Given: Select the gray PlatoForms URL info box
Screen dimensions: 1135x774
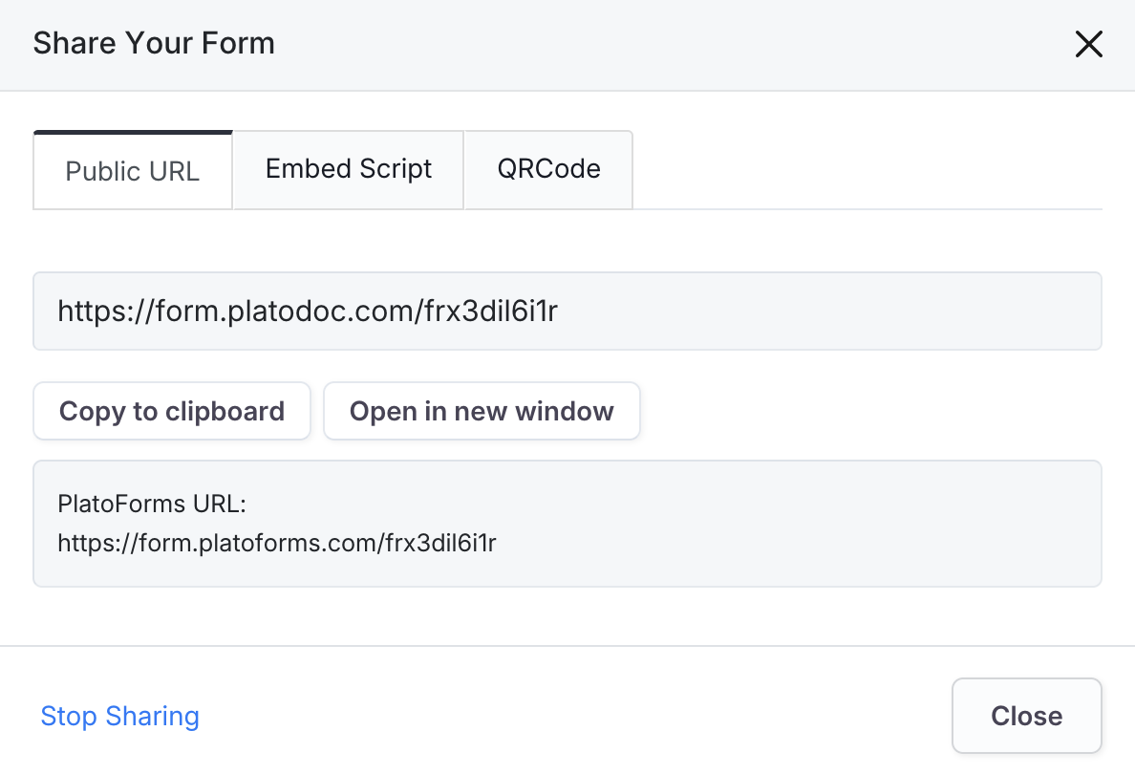Looking at the screenshot, I should coord(764,524).
